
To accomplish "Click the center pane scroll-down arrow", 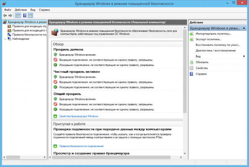I will [185, 154].
